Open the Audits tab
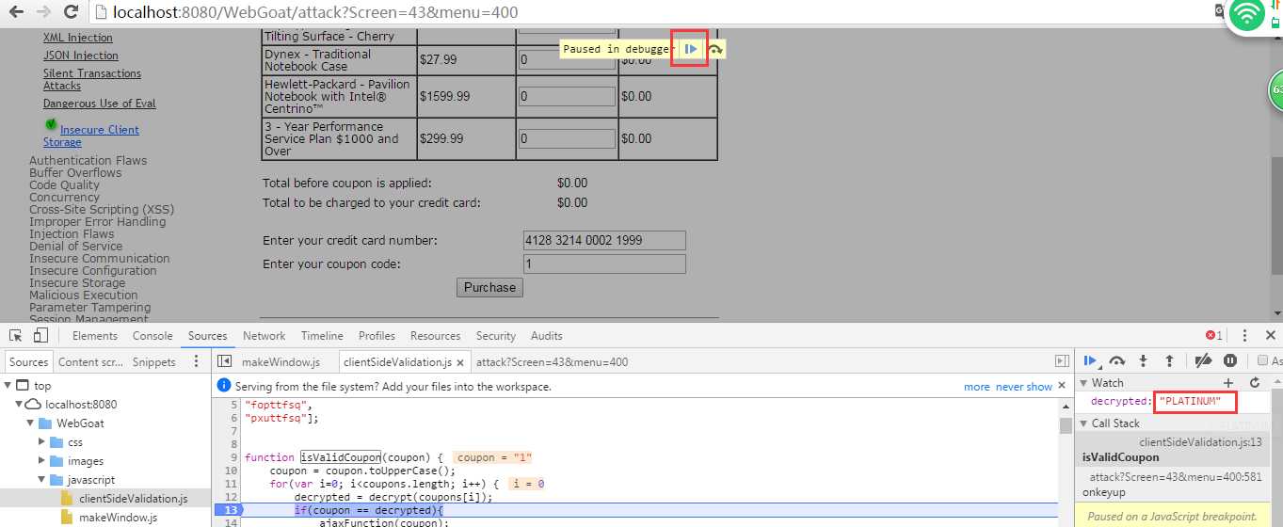 tap(546, 336)
